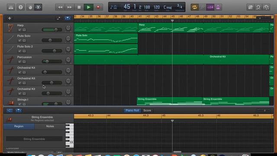The height and width of the screenshot is (156, 277).
Task: Toggle the purple 1234 Count-in button
Action: tap(210, 7)
